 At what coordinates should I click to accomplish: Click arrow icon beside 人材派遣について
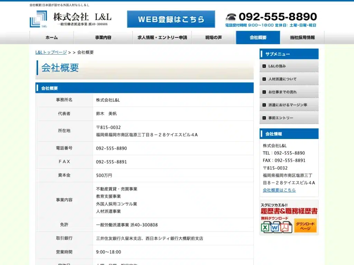pos(264,79)
